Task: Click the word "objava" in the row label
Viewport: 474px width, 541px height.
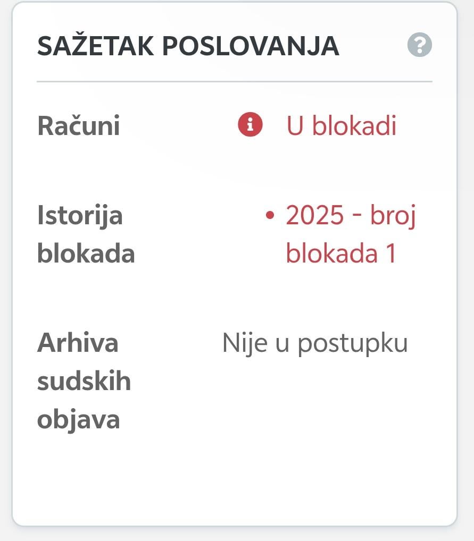Action: pos(78,420)
